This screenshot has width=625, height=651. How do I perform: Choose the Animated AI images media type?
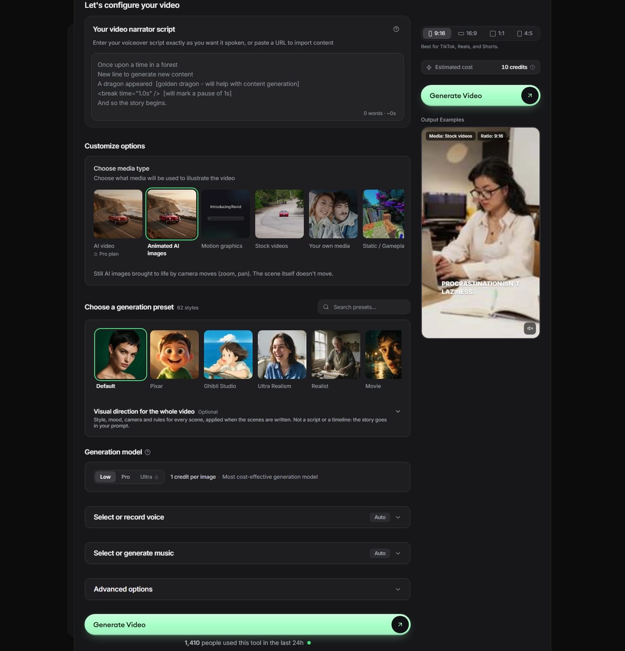pyautogui.click(x=172, y=214)
